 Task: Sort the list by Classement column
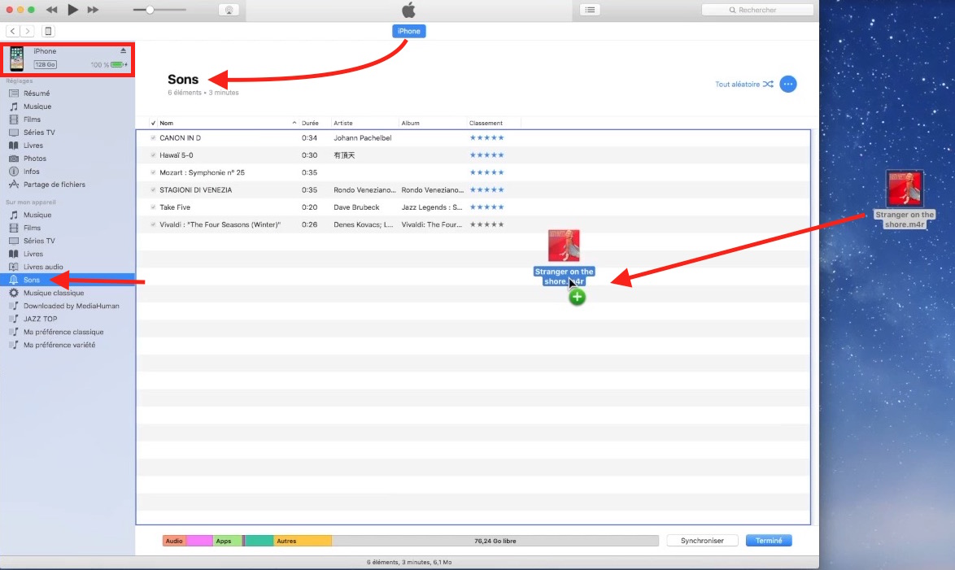(x=486, y=123)
